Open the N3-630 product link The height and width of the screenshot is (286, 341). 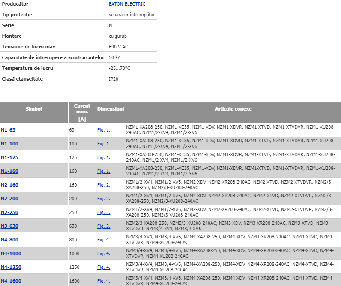9,226
